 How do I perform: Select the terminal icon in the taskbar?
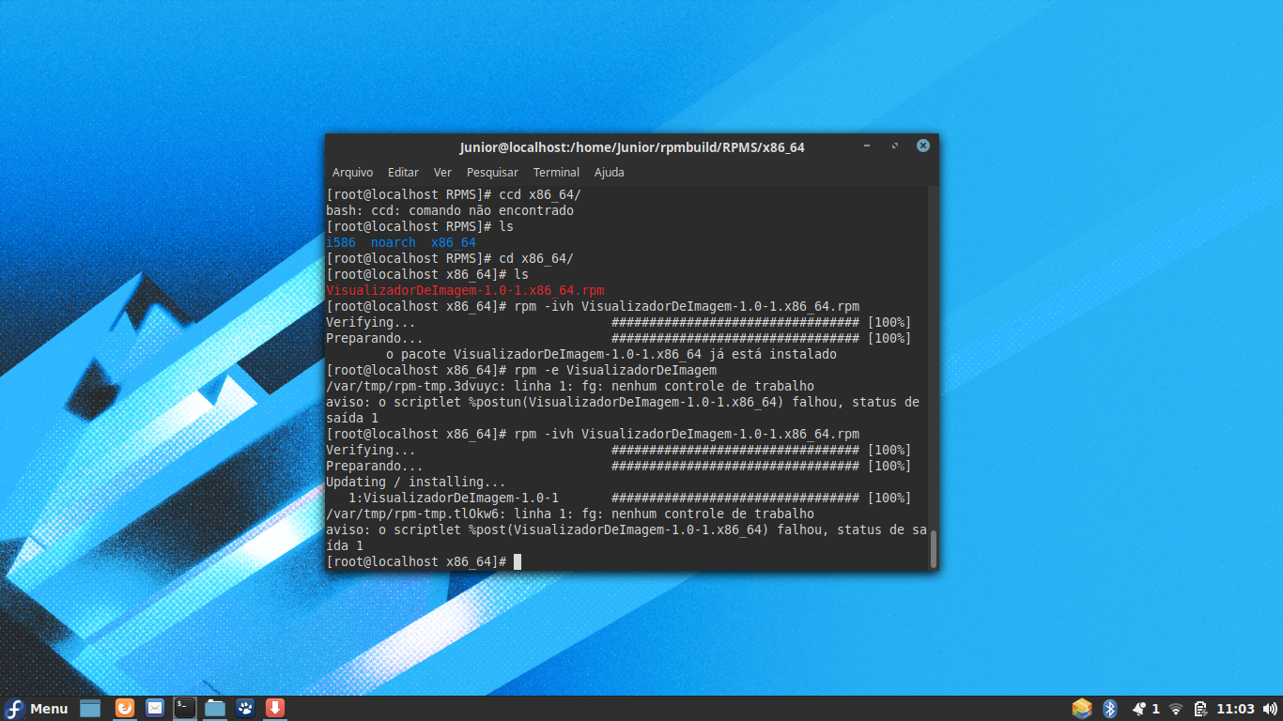(185, 708)
